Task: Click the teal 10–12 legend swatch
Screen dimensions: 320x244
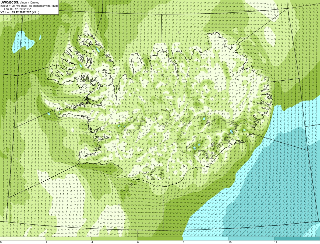Action: (251, 239)
